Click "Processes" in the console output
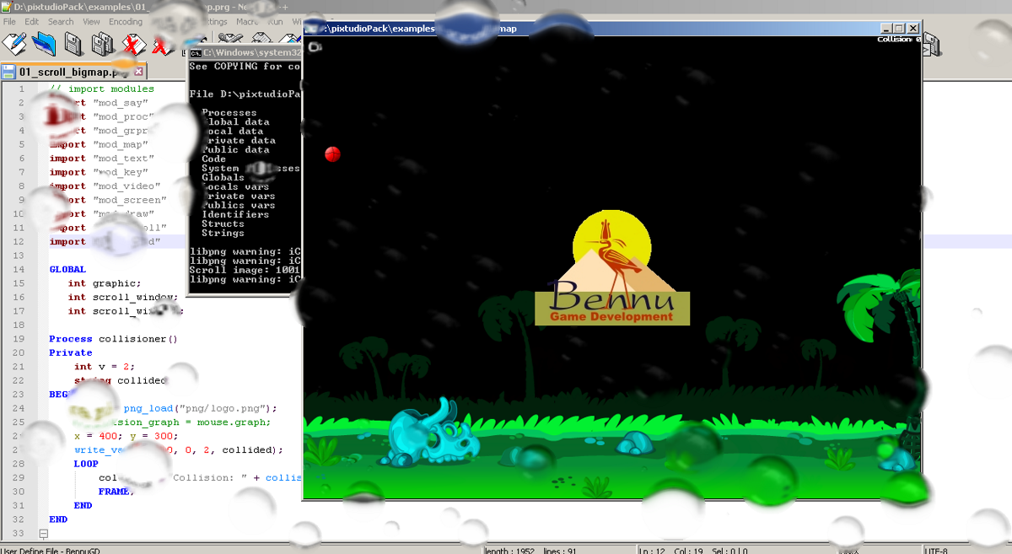1012x554 pixels. 229,112
